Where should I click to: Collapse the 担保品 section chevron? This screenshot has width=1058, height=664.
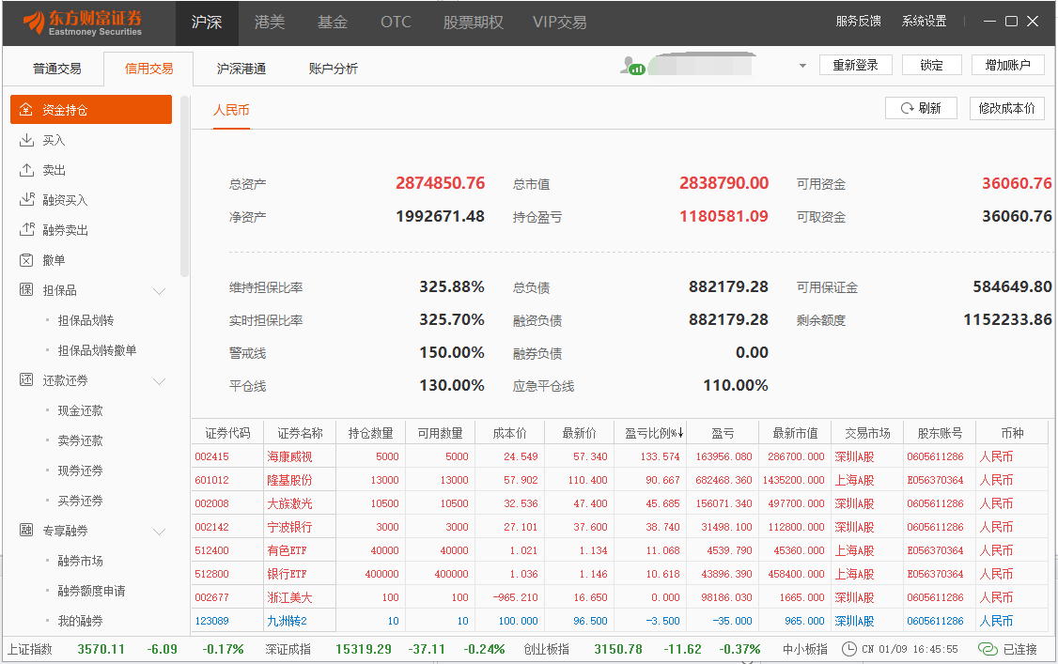[159, 291]
